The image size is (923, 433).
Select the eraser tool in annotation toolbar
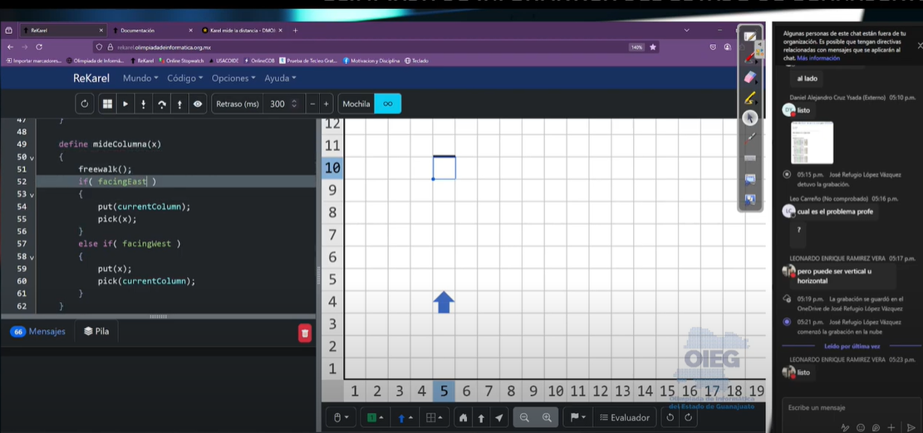click(x=750, y=77)
